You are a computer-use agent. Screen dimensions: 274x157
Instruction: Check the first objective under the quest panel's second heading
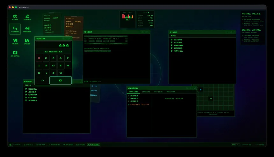tap(243, 36)
